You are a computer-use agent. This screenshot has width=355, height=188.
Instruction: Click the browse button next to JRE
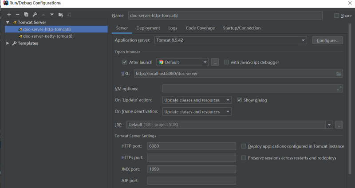[339, 125]
